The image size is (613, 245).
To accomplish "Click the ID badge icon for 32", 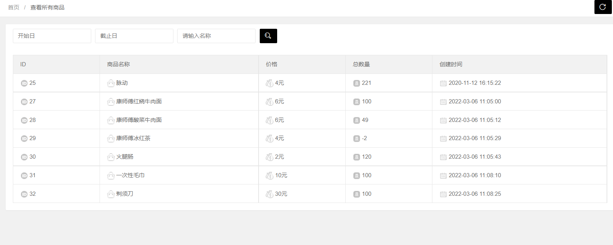I will 24,194.
